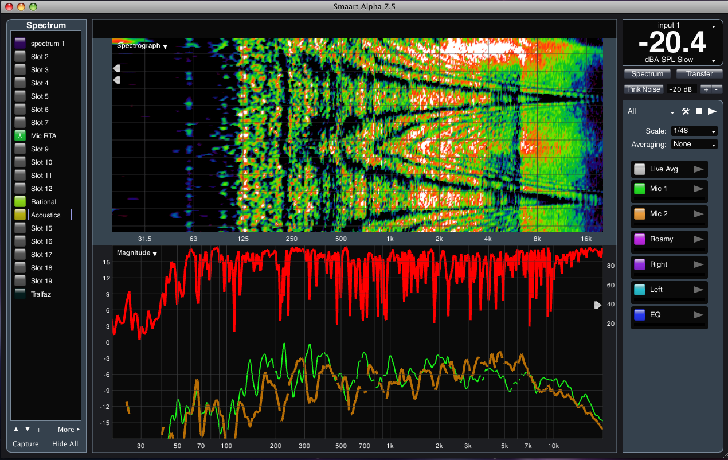Viewport: 728px width, 460px height.
Task: Start all measurements with the play arrow
Action: point(712,111)
